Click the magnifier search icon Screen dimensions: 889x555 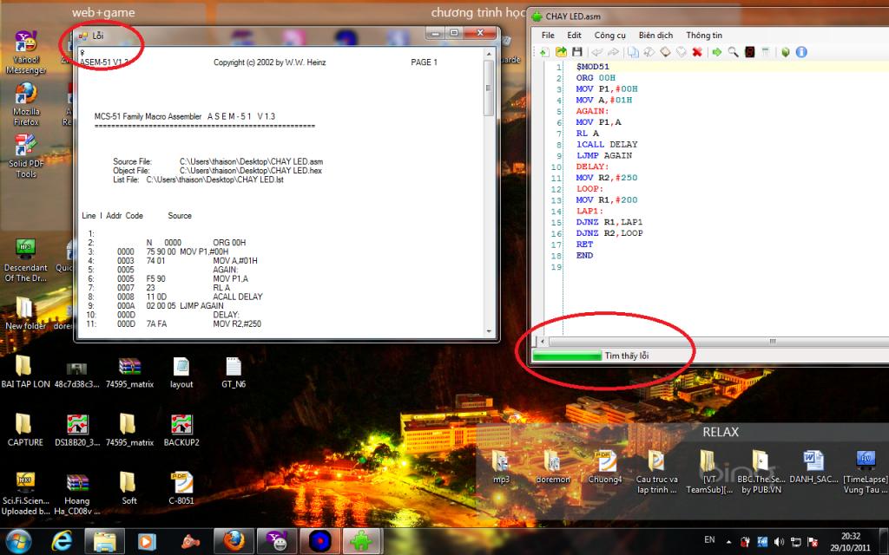733,52
